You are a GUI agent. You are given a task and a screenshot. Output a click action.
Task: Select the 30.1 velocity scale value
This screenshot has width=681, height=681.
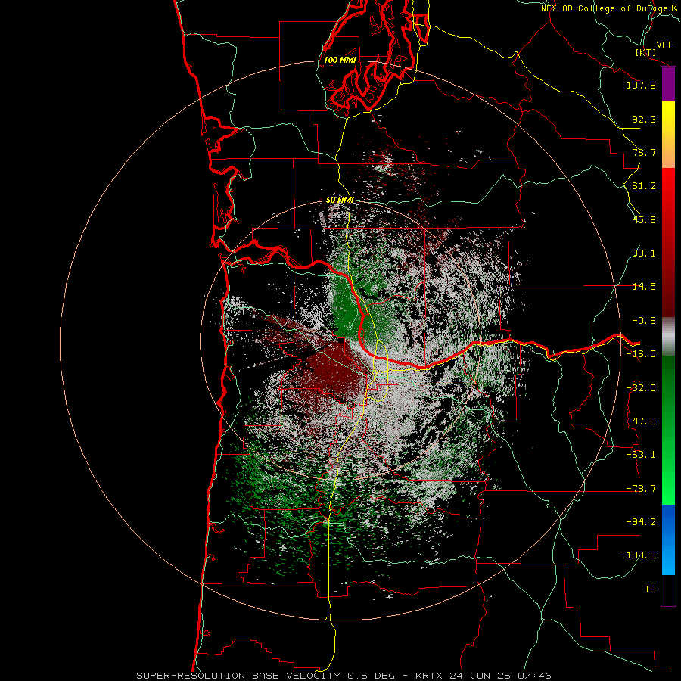pyautogui.click(x=644, y=253)
